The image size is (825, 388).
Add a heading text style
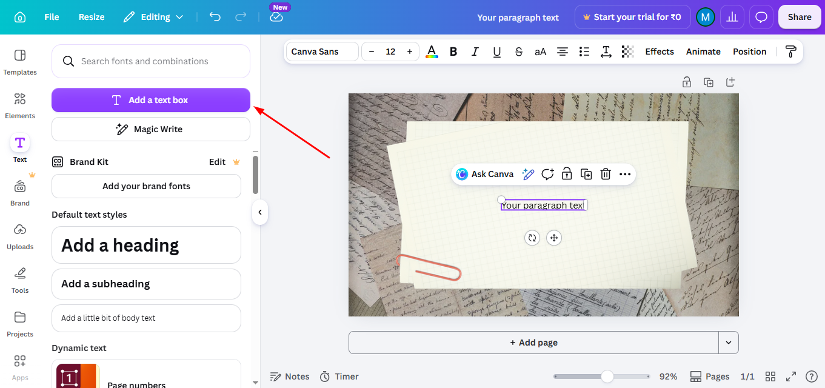pyautogui.click(x=146, y=245)
